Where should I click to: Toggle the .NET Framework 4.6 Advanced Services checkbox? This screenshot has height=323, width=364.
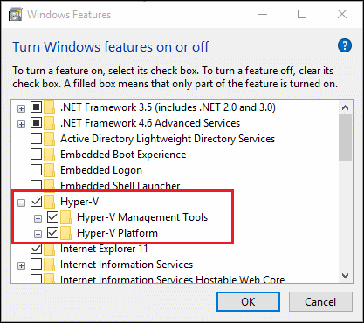(36, 123)
